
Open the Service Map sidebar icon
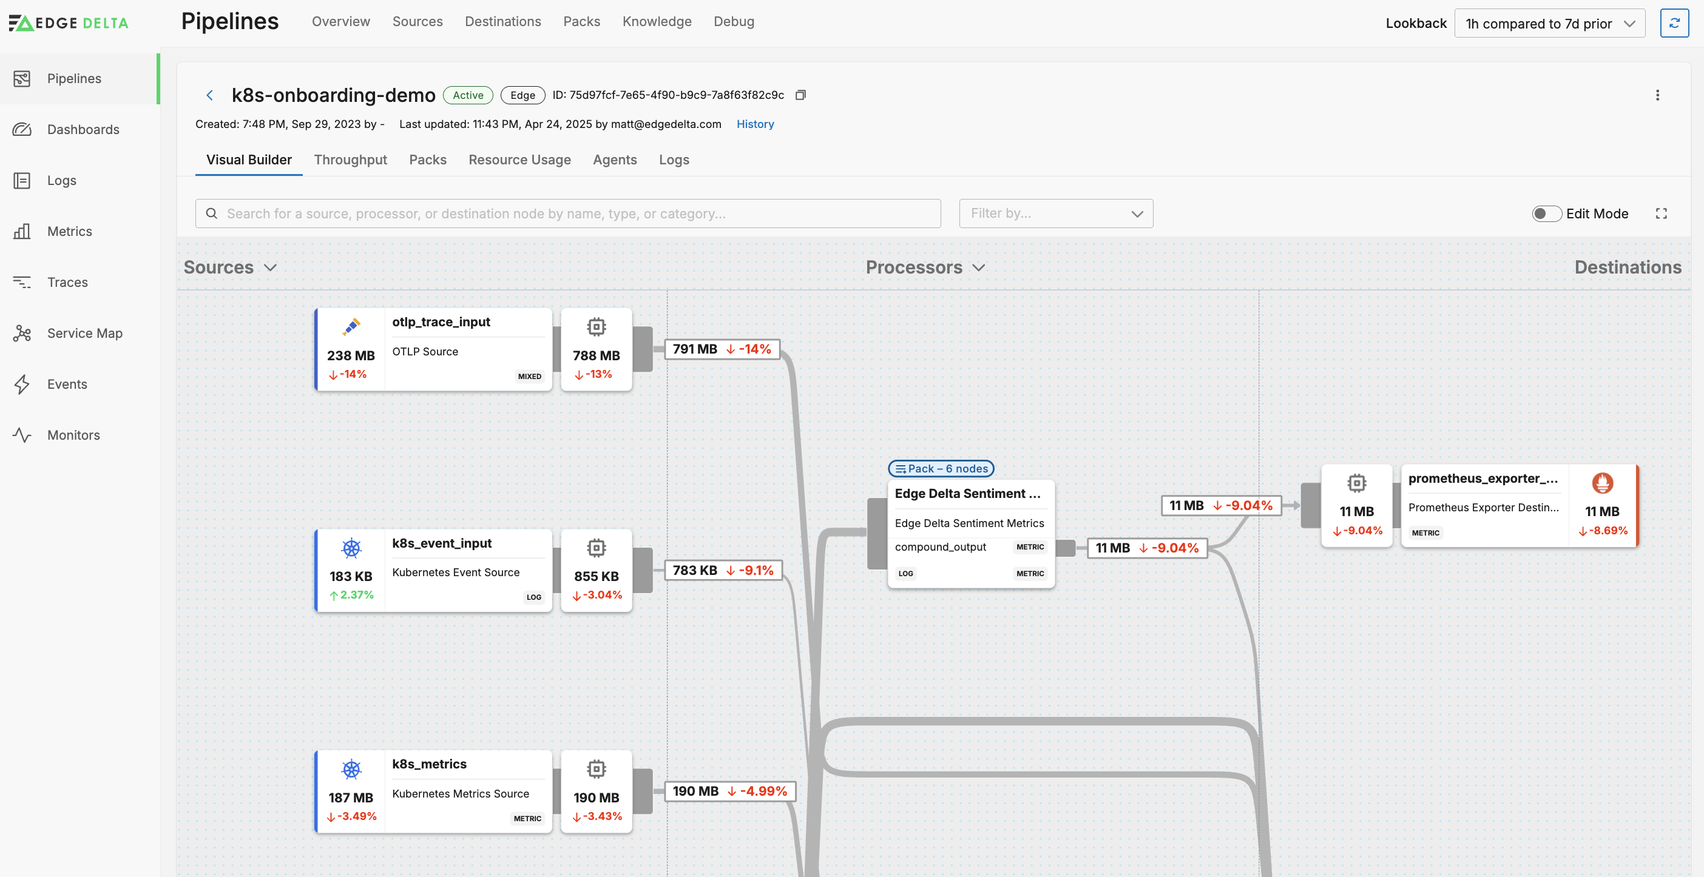pyautogui.click(x=22, y=333)
